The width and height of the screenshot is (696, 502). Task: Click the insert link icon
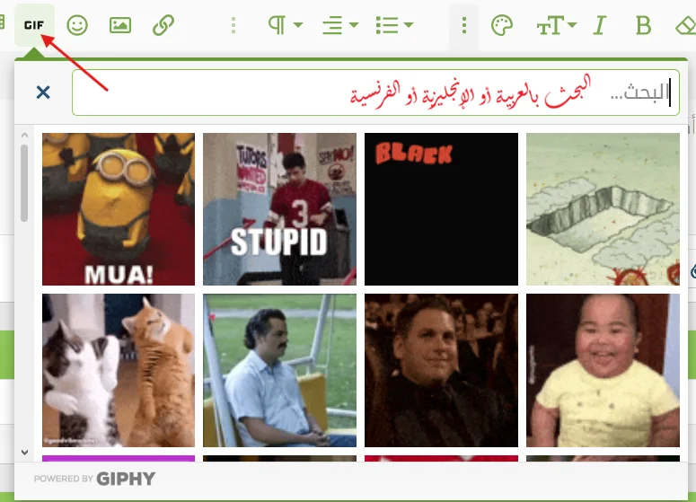(163, 25)
